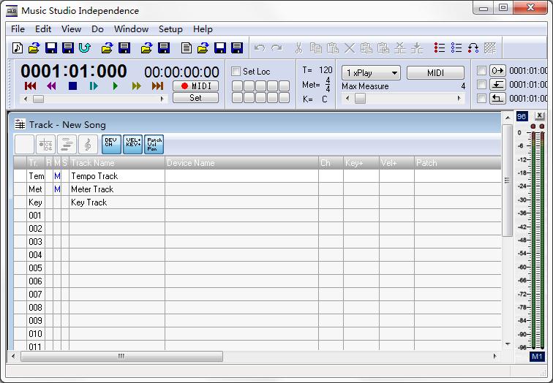Click the treble clef score view icon
553x383 pixels.
[x=89, y=144]
